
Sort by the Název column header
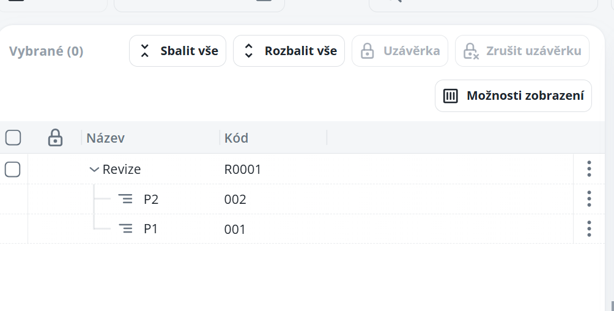click(106, 138)
